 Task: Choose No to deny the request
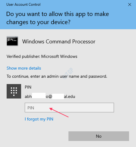99,136
